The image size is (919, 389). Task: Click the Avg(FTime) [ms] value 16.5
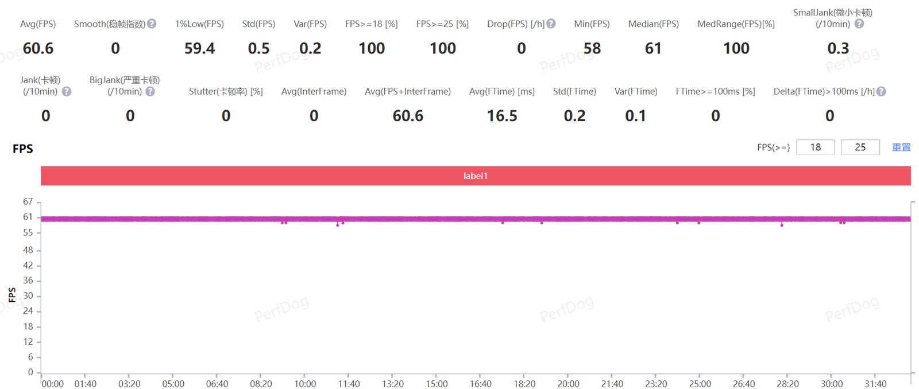tap(502, 116)
